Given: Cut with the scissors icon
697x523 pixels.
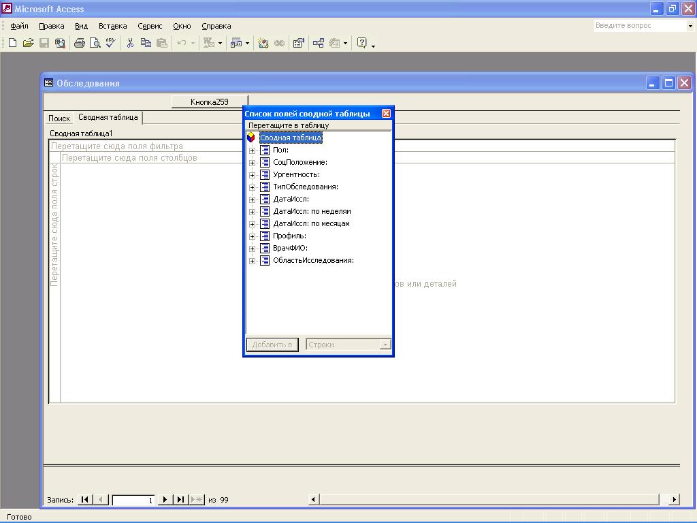Looking at the screenshot, I should coord(130,43).
